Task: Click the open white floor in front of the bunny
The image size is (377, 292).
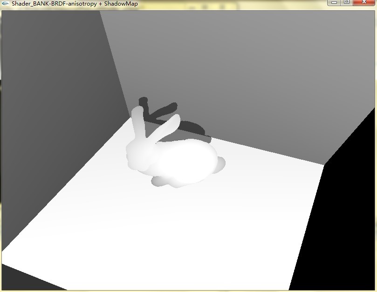Action: [x=163, y=233]
